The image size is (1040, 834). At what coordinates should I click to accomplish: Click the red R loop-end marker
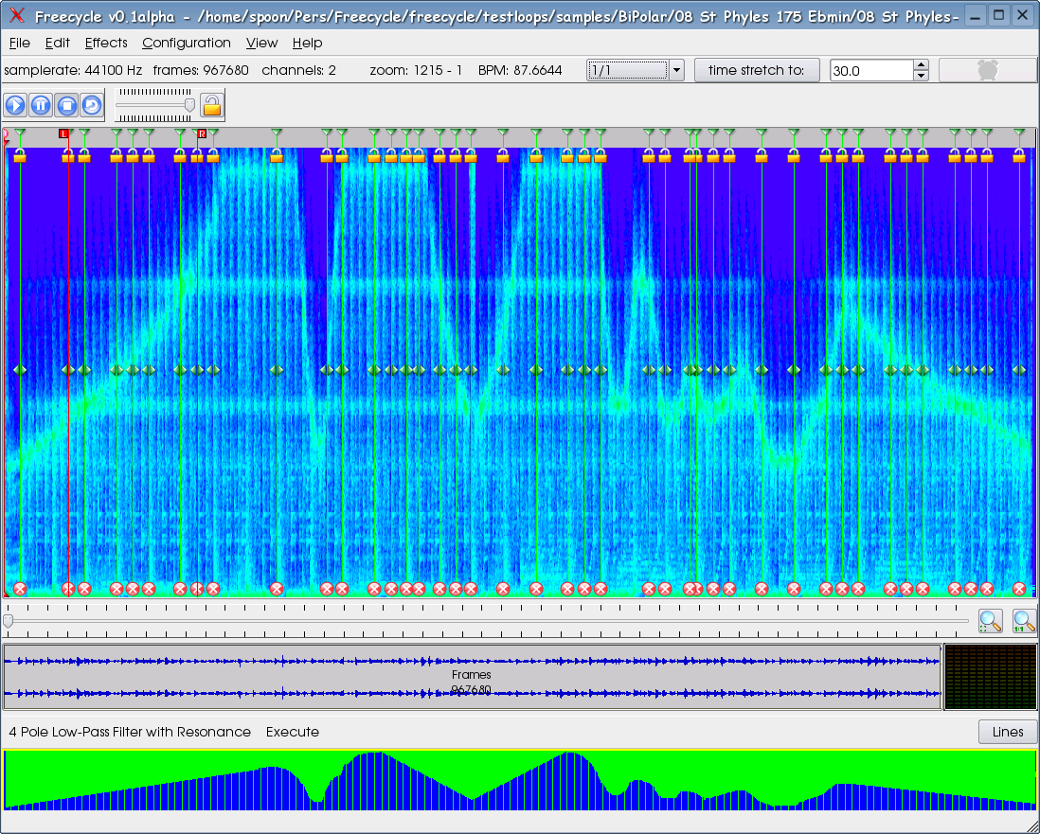coord(201,134)
